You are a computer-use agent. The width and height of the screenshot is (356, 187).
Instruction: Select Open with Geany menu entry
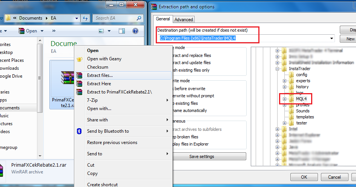(x=123, y=59)
